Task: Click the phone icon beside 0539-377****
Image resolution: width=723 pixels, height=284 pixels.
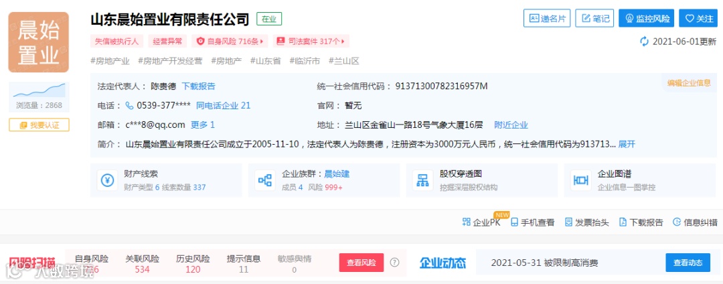Action: point(130,106)
